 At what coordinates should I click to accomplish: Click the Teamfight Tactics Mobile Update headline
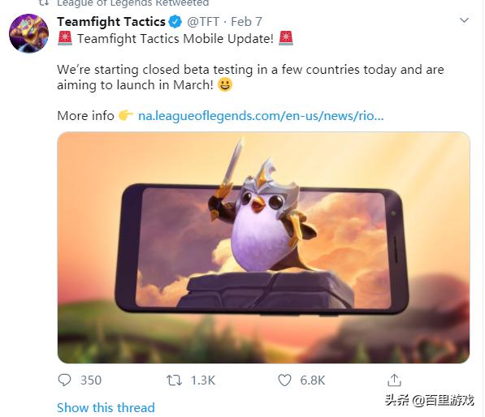tap(175, 39)
